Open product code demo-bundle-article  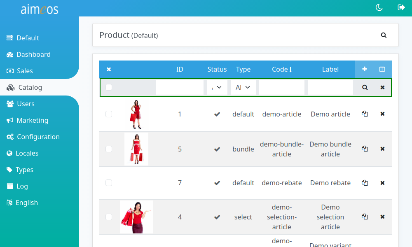point(282,149)
